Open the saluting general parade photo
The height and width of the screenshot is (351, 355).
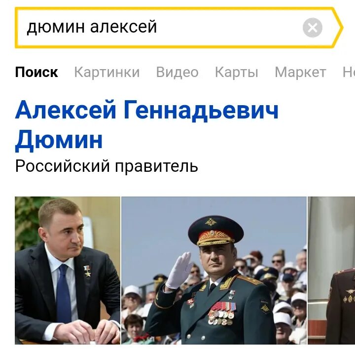pyautogui.click(x=214, y=270)
